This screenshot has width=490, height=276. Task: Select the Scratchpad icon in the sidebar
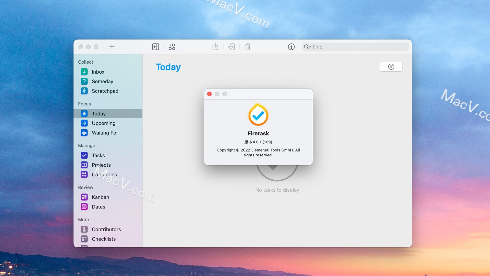click(84, 91)
